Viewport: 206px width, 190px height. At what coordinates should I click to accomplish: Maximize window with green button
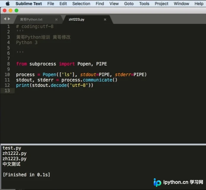pos(16,10)
